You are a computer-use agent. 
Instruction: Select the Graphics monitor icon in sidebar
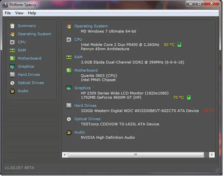[x=12, y=67]
